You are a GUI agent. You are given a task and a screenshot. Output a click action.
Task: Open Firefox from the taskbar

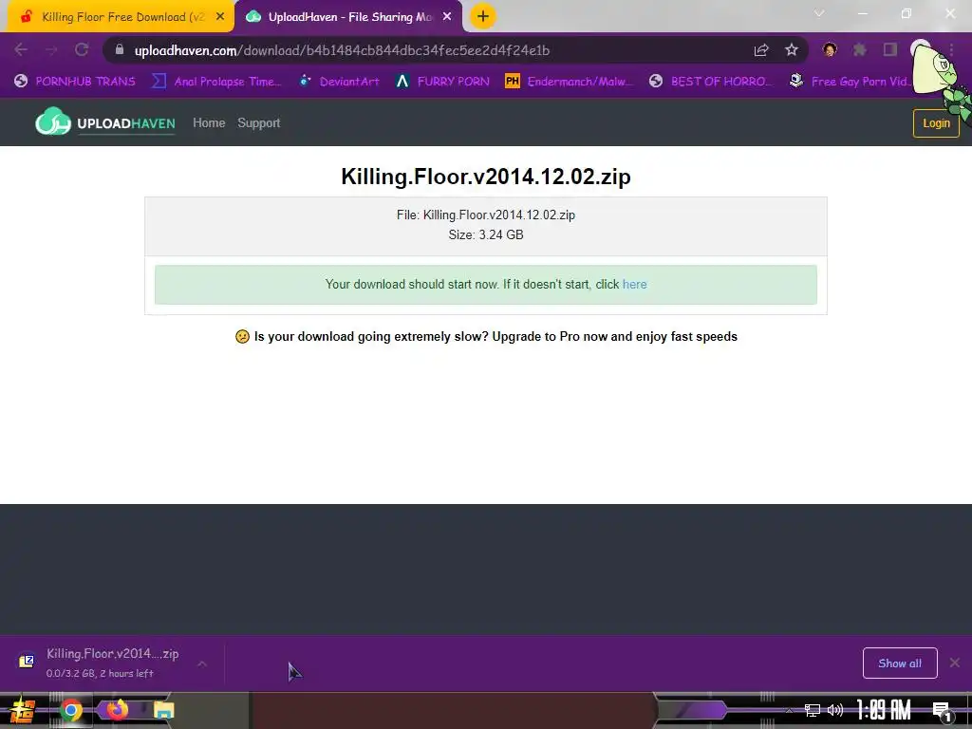(117, 709)
